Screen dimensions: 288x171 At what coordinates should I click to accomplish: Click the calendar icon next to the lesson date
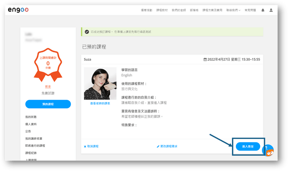click(205, 59)
